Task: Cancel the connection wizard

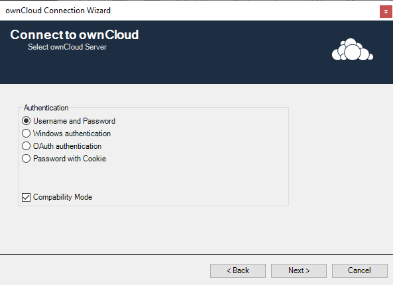Action: coord(360,270)
